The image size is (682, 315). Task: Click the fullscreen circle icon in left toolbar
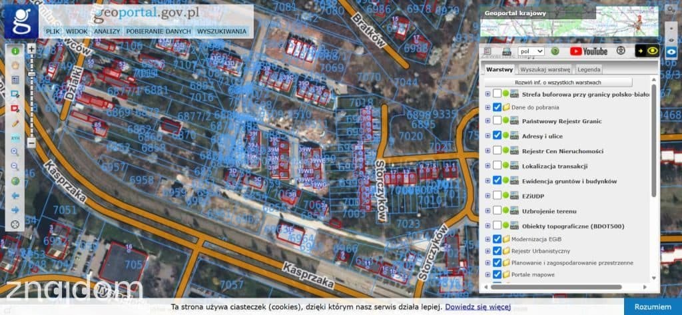[x=15, y=224]
